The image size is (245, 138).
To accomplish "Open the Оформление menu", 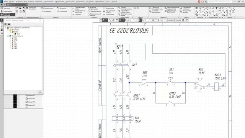I will (59, 2).
